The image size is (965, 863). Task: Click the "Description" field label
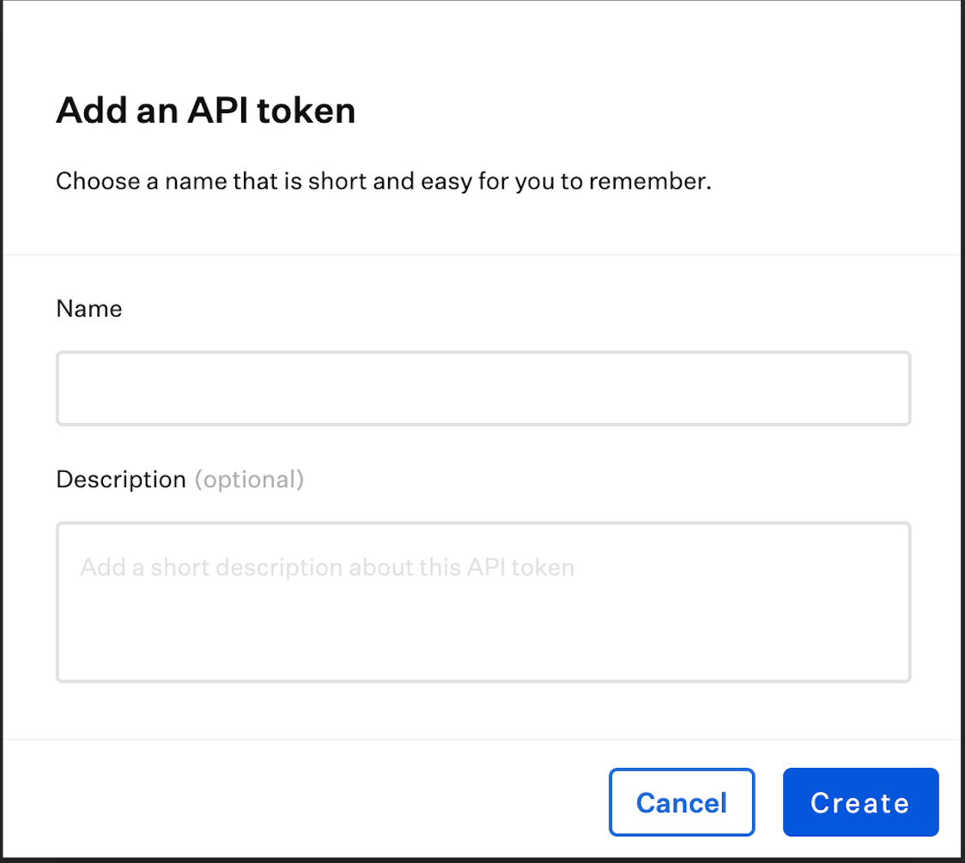[x=121, y=480]
